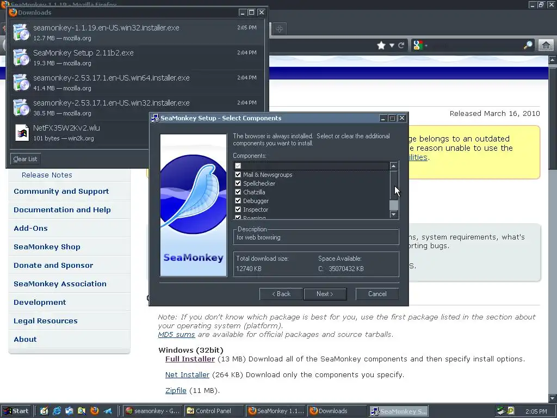The image size is (557, 418).
Task: Open About sidebar item
Action: click(x=25, y=339)
